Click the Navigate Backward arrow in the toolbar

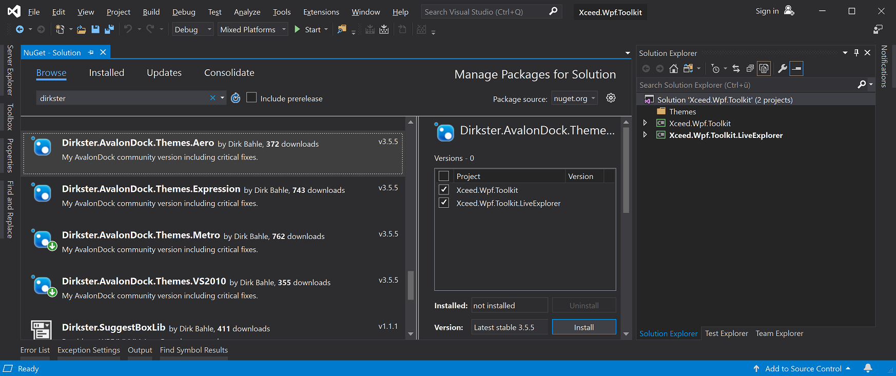coord(20,30)
